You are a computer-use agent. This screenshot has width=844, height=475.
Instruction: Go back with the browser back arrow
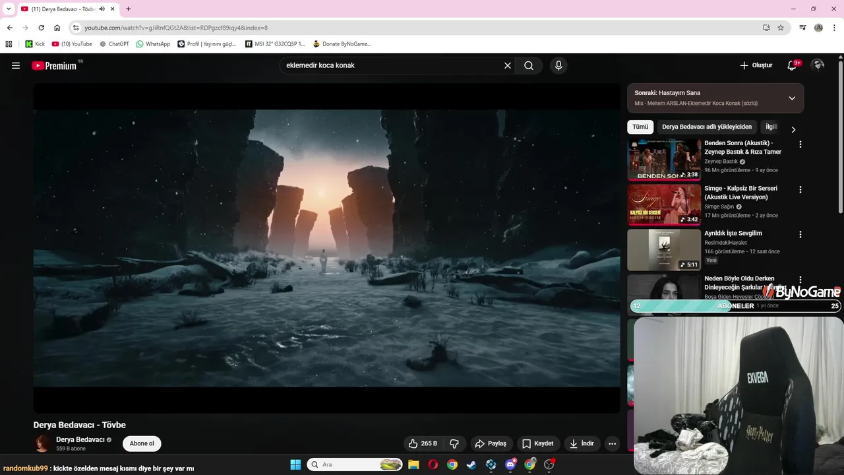click(x=9, y=28)
